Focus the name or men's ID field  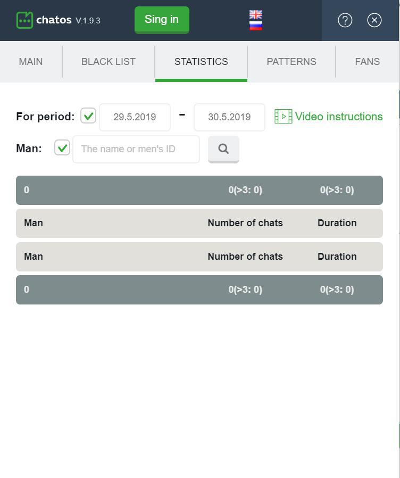136,149
